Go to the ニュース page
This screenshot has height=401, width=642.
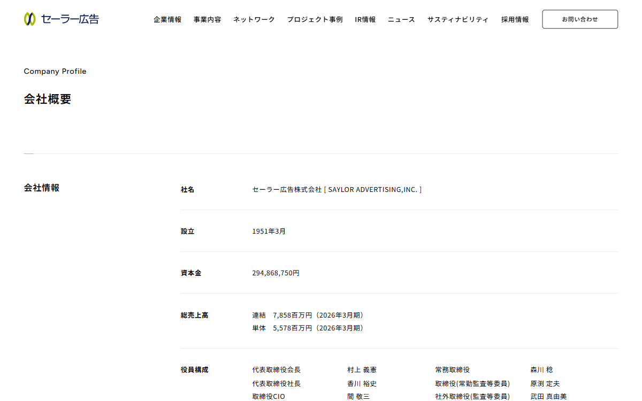pyautogui.click(x=401, y=19)
